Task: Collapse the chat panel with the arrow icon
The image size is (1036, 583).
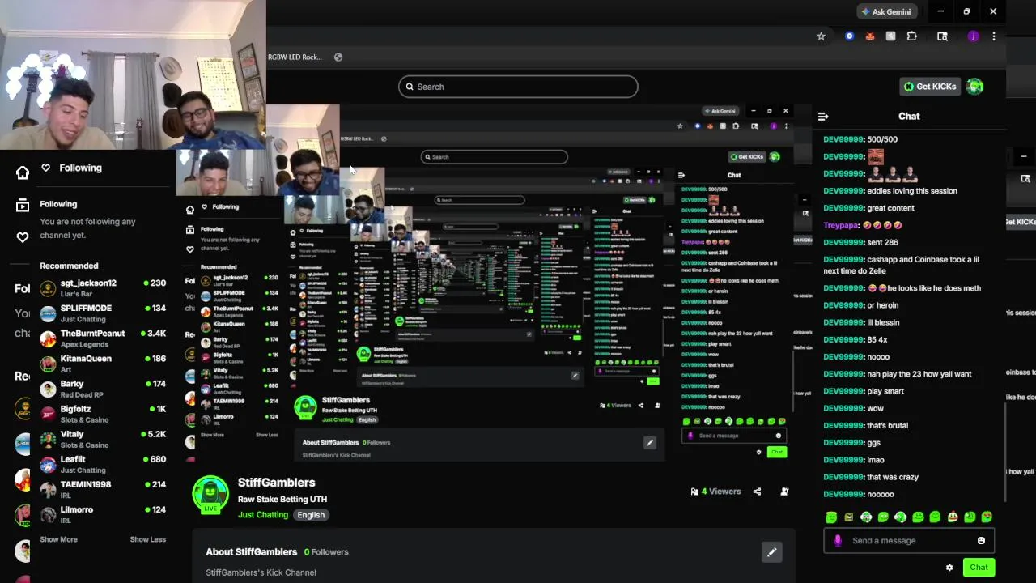Action: [x=823, y=117]
